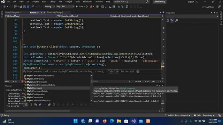Pin the Form1.cs tab with the pin icon
The height and width of the screenshot is (125, 223).
point(41,12)
